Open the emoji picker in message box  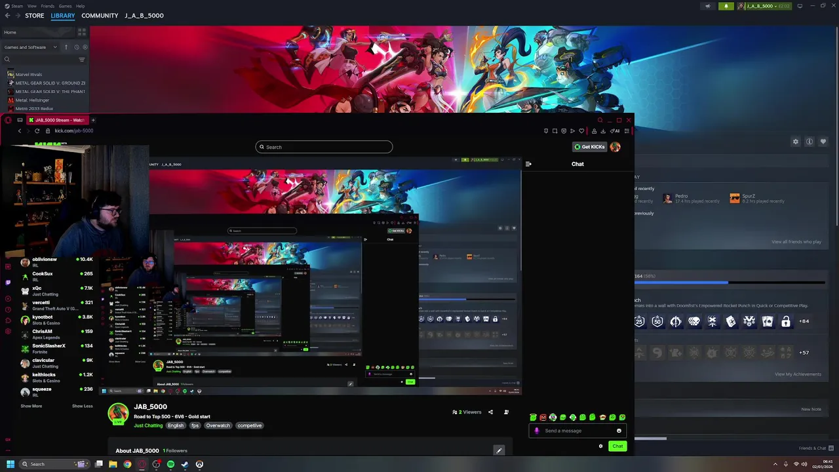point(619,431)
